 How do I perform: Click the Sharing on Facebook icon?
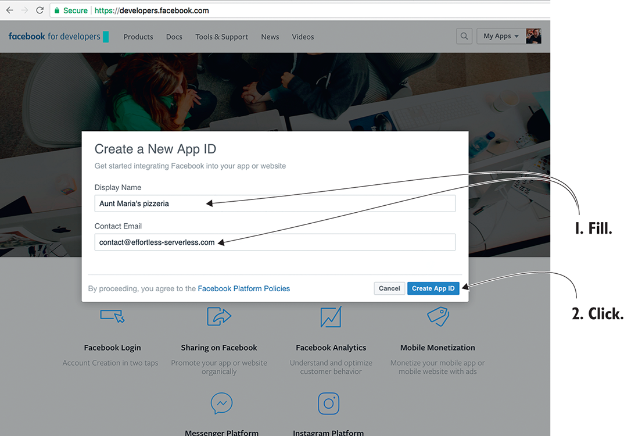(x=219, y=316)
